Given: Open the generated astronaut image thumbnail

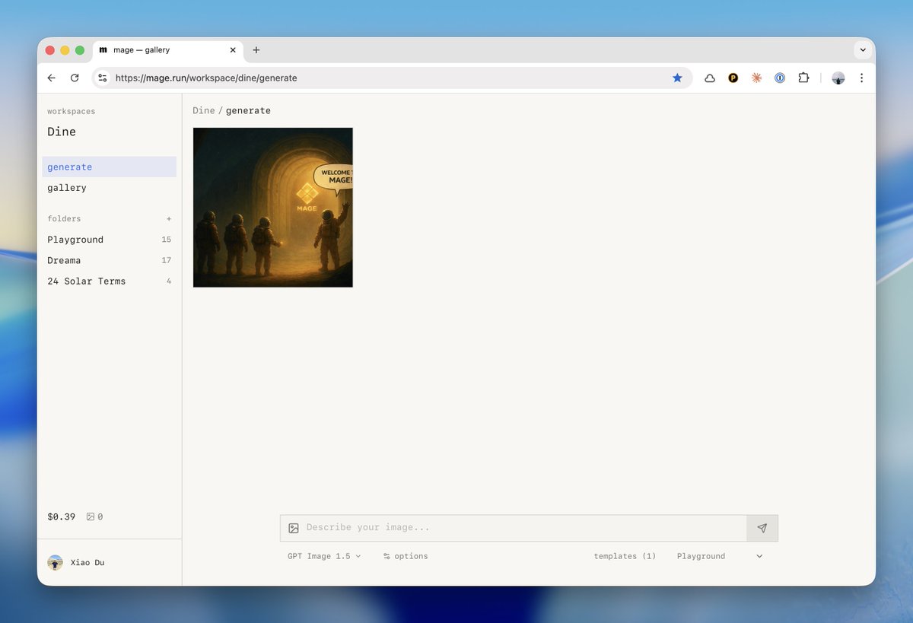Looking at the screenshot, I should tap(273, 208).
